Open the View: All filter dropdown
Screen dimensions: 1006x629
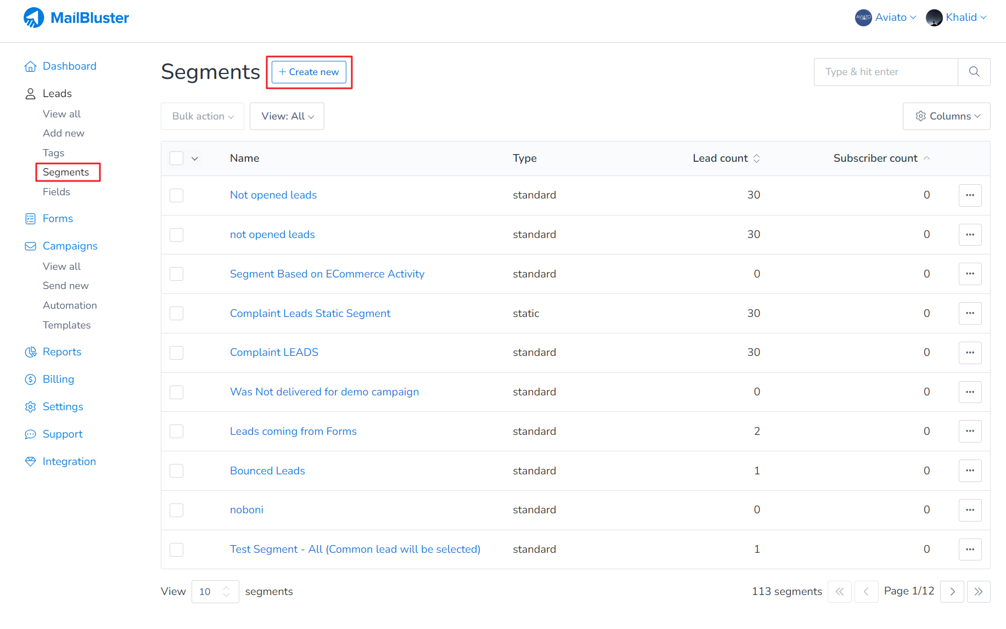pyautogui.click(x=287, y=116)
